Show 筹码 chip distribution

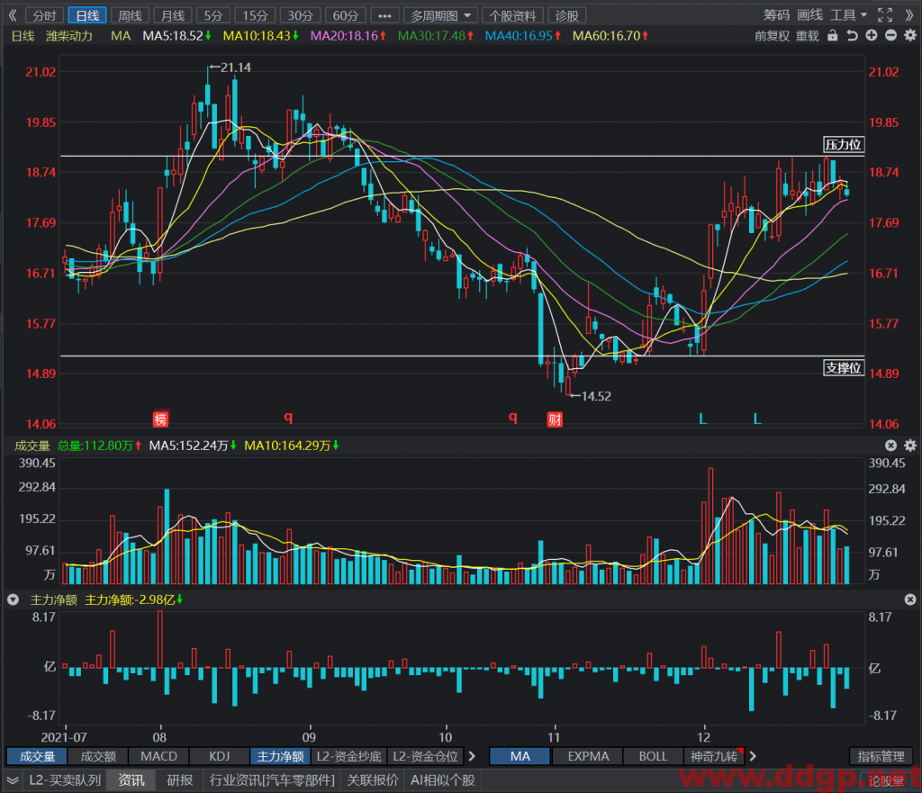776,15
